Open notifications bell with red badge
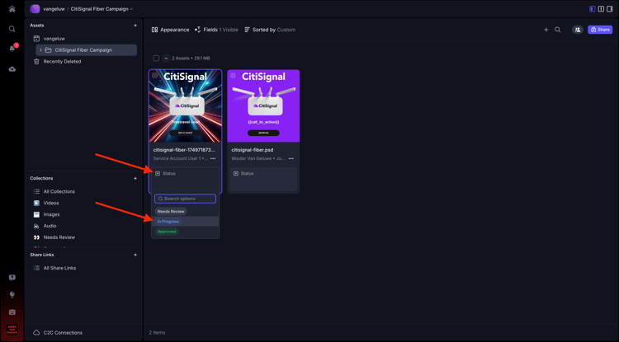 pos(12,49)
